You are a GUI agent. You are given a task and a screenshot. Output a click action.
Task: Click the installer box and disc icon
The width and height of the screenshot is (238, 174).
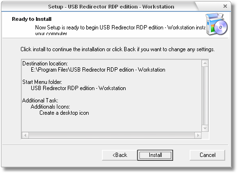(217, 24)
